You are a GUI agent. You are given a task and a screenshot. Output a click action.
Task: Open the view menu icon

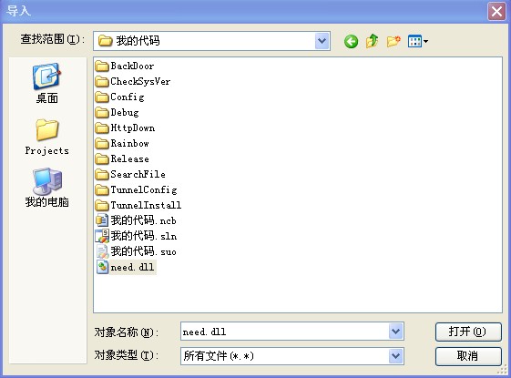pos(418,41)
